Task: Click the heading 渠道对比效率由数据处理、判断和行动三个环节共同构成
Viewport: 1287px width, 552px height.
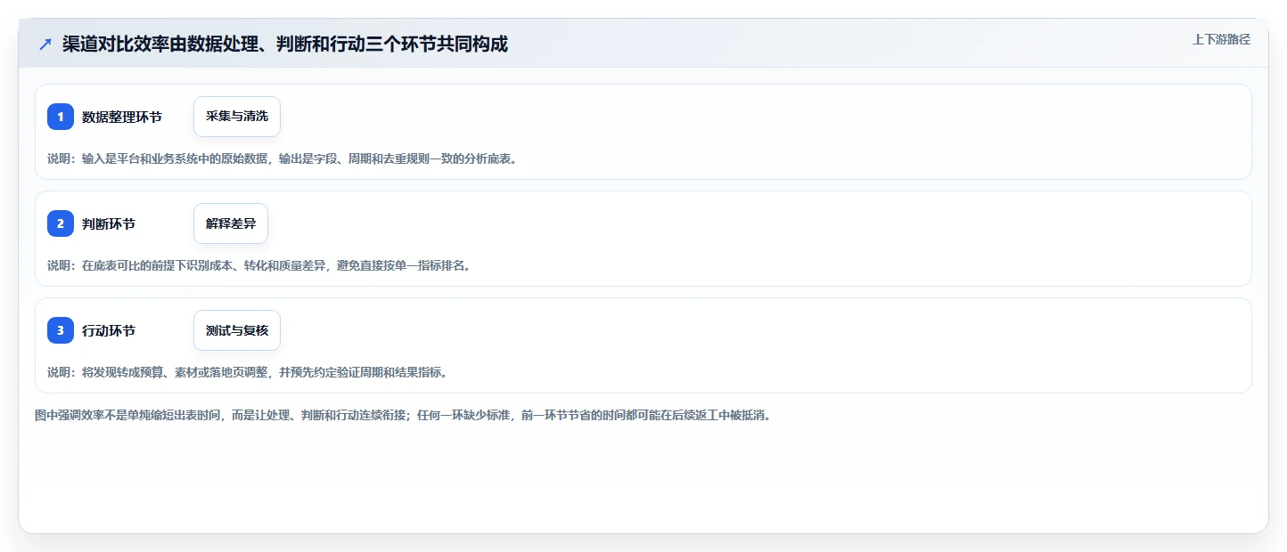Action: [x=285, y=45]
